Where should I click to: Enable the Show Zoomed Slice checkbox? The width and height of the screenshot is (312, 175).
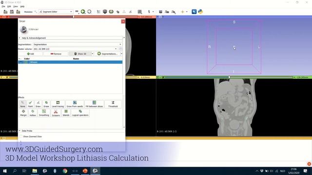click(x=21, y=137)
